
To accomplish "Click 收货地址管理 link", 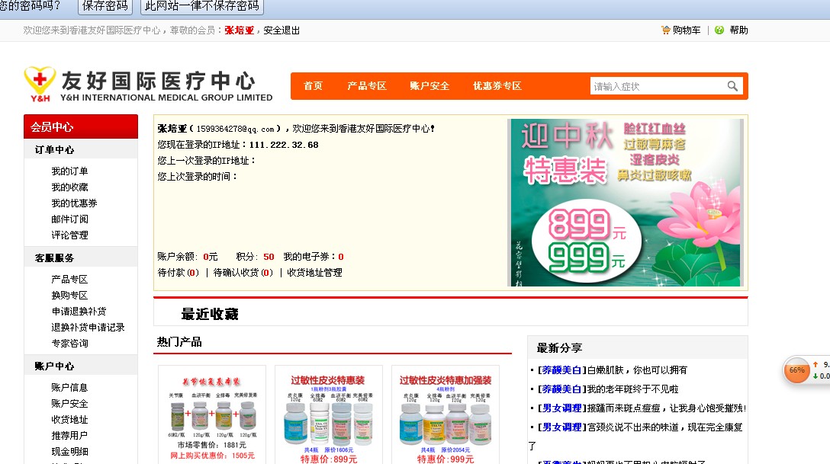I will 314,272.
